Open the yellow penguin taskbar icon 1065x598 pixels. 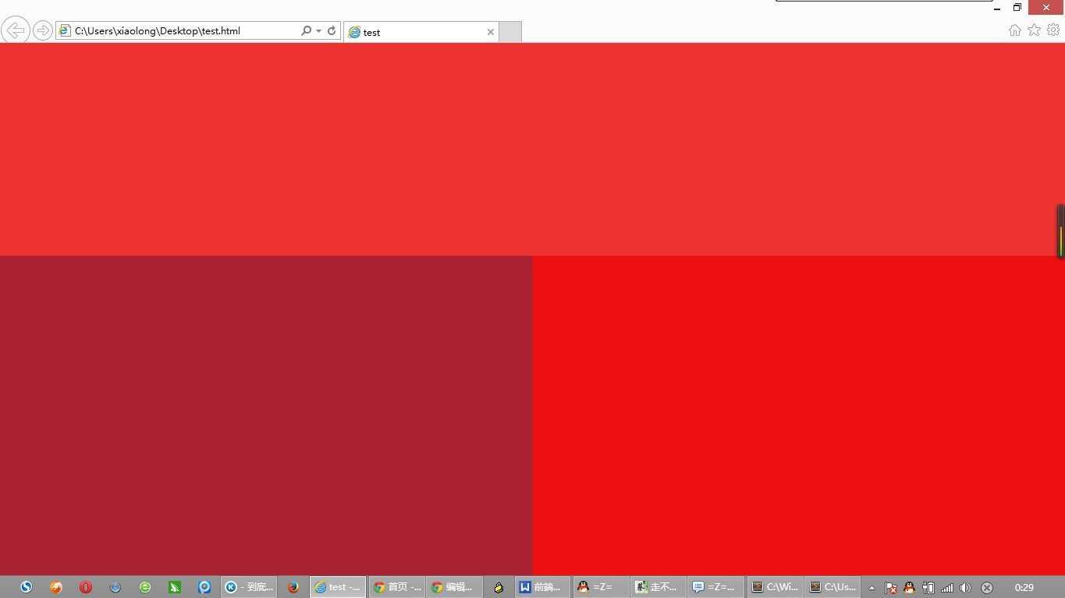coord(499,587)
